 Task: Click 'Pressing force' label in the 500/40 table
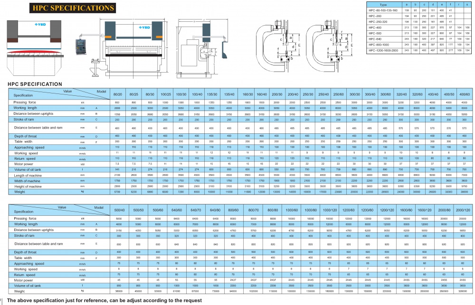(x=25, y=219)
